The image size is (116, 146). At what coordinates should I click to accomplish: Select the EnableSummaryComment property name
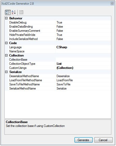coord(25,31)
